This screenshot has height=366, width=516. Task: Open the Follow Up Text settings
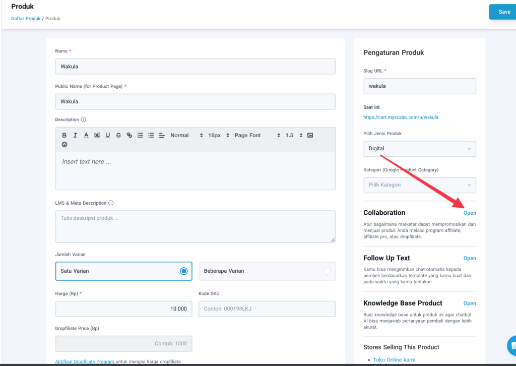(470, 258)
